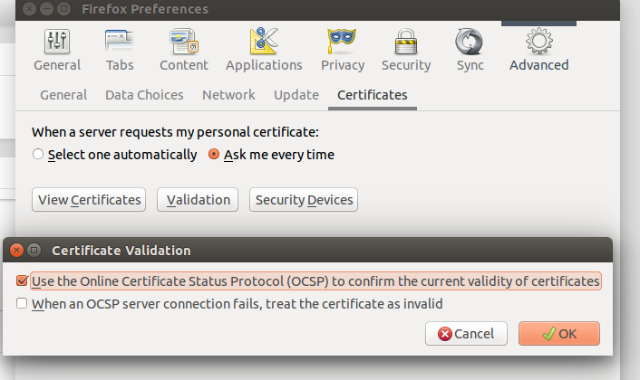The height and width of the screenshot is (380, 640).
Task: Enable treating failed OCSP connections as invalid
Action: pos(22,305)
